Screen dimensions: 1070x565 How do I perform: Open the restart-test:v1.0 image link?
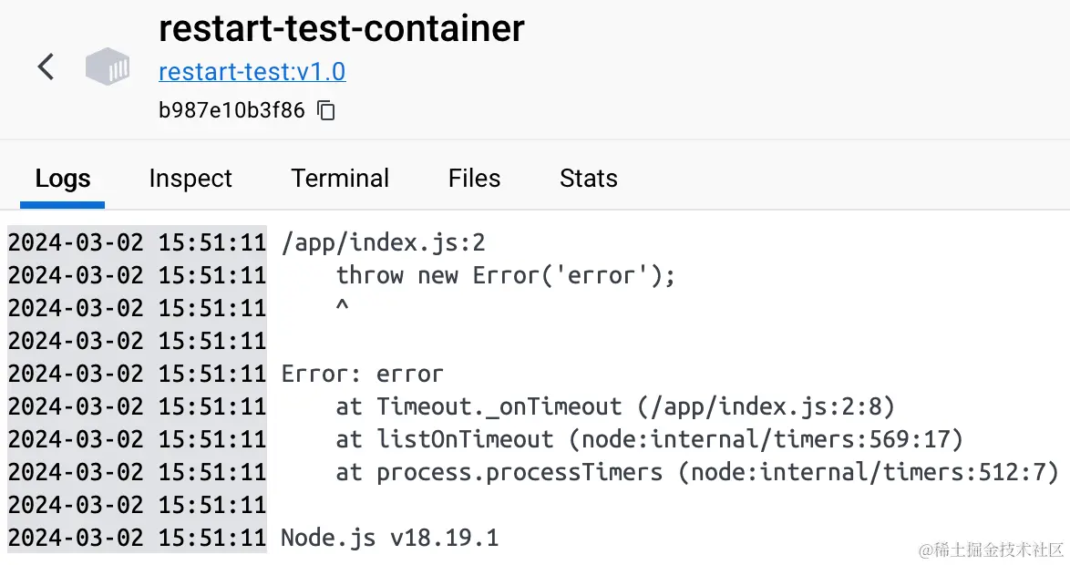pos(252,72)
